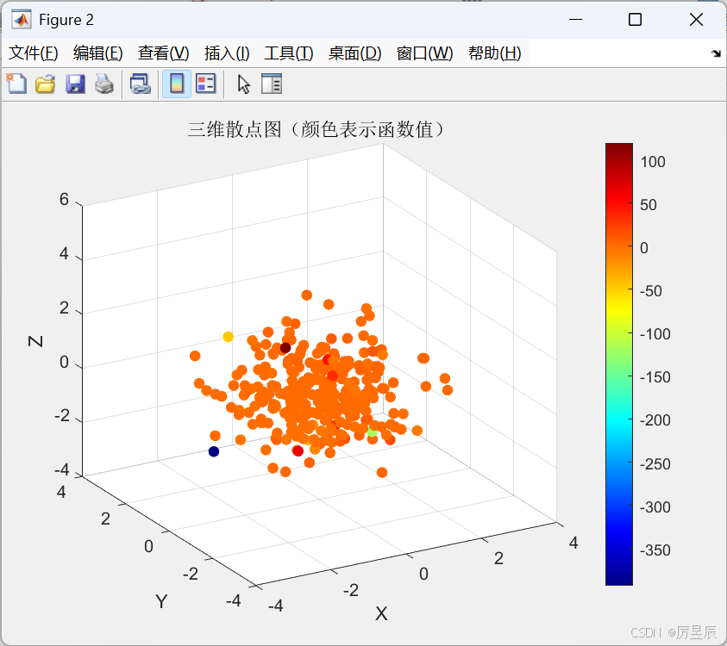Select the Y axis label
The height and width of the screenshot is (646, 727).
click(161, 601)
